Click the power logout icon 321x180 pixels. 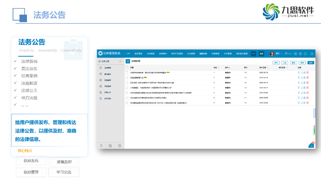click(x=312, y=54)
